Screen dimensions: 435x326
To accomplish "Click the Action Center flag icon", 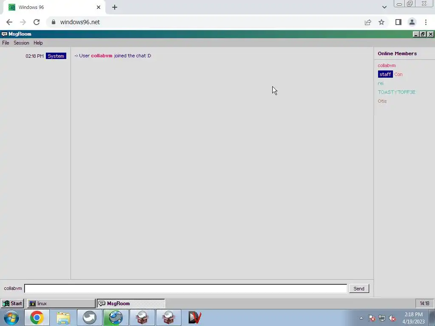I will (372, 318).
